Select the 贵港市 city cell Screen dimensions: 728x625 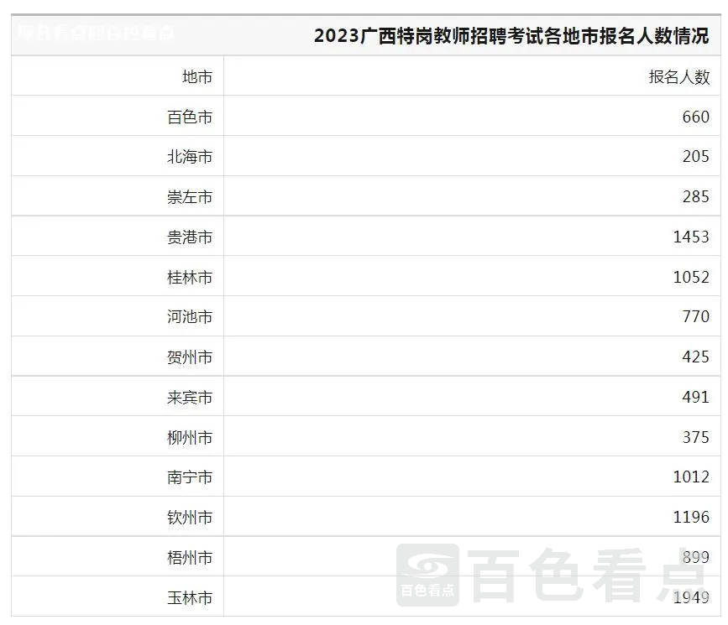[190, 237]
